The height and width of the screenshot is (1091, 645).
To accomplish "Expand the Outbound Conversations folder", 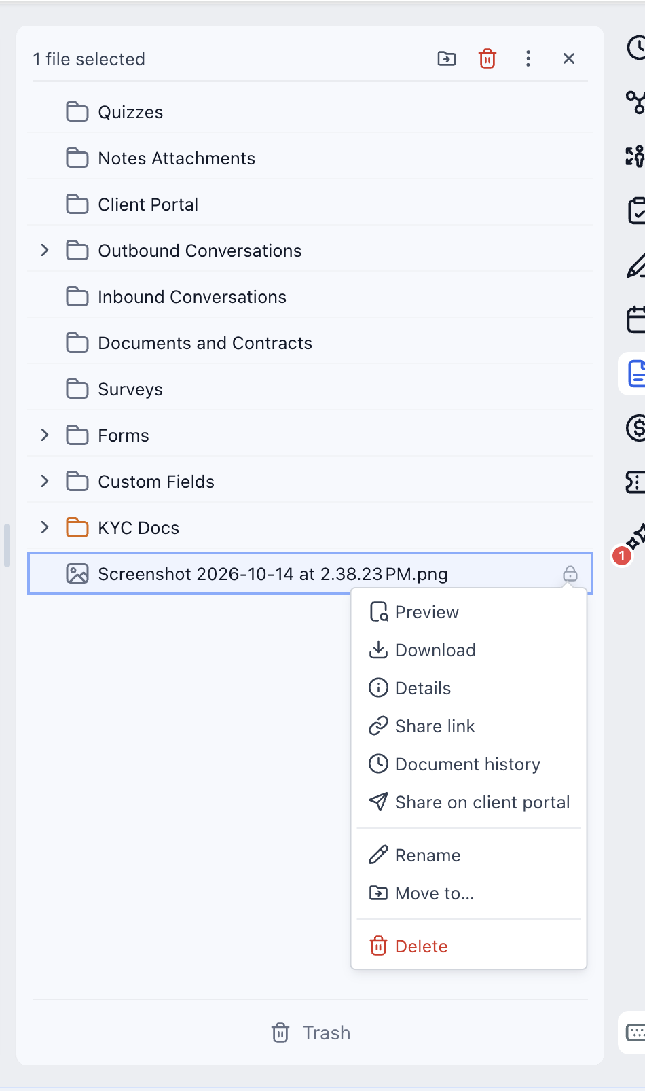I will [x=45, y=250].
